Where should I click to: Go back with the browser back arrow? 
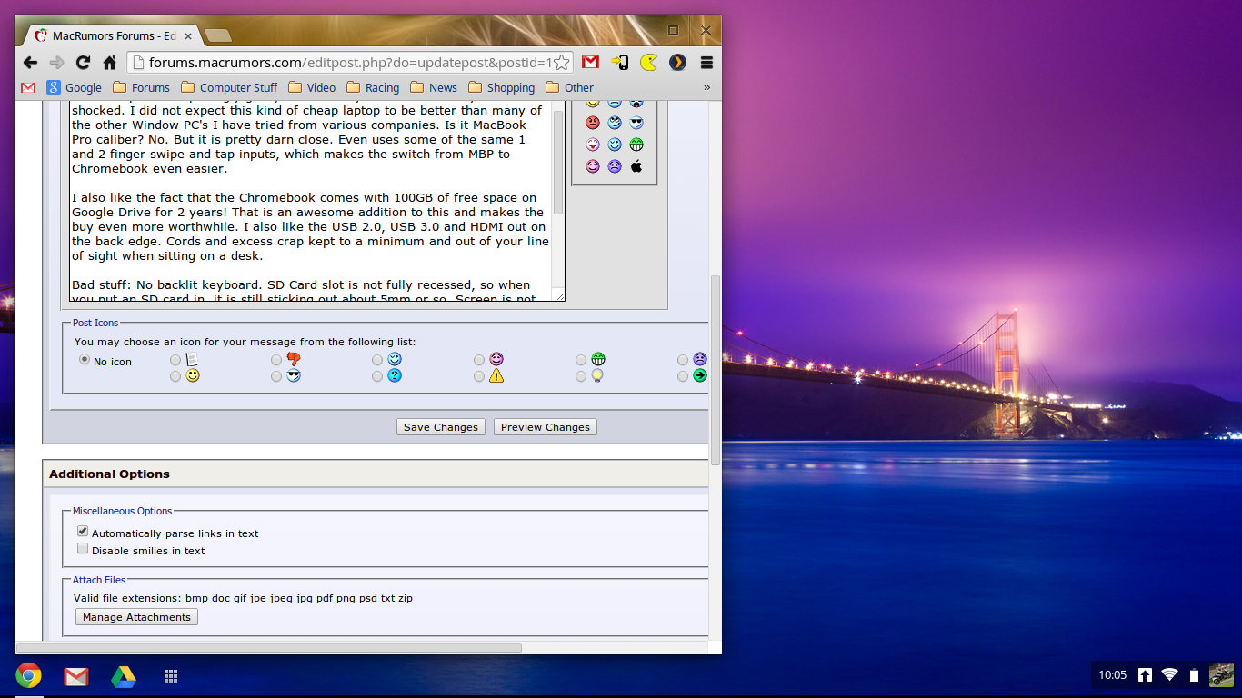point(30,63)
